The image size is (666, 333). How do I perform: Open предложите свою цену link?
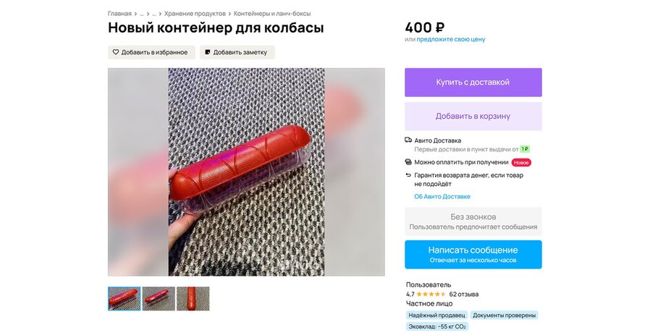coord(451,39)
